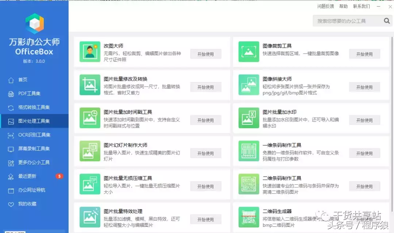Open 问题反馈 link
The width and height of the screenshot is (394, 233).
tap(326, 6)
